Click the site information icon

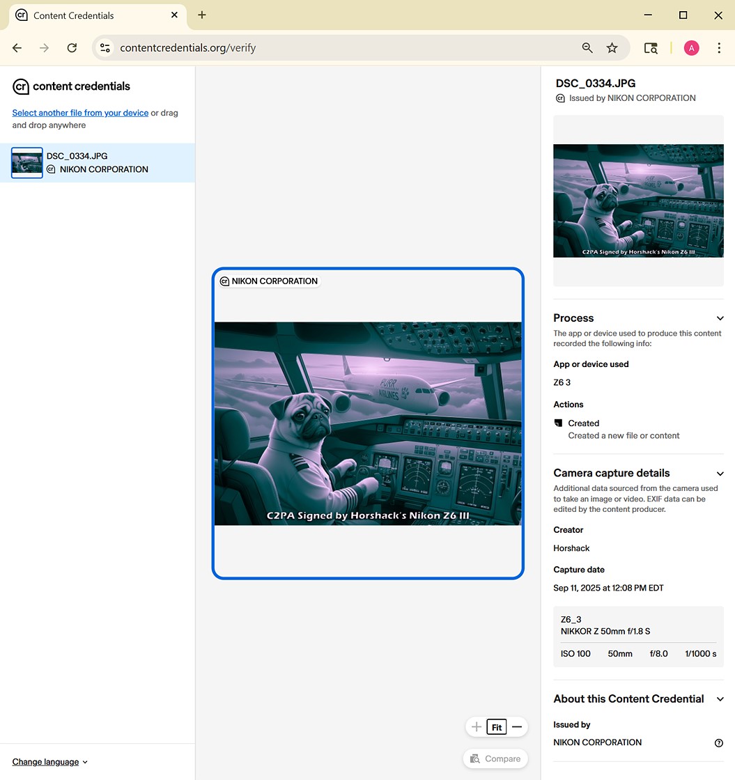[105, 48]
